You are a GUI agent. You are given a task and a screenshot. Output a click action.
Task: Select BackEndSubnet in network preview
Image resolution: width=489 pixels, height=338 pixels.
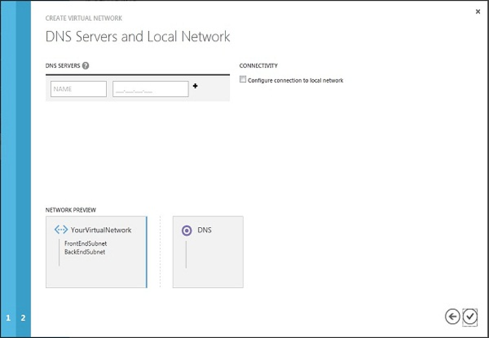[x=84, y=251]
